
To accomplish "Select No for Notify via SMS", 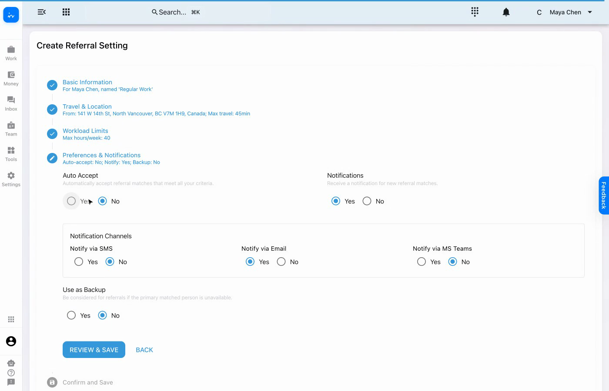I will pyautogui.click(x=110, y=262).
